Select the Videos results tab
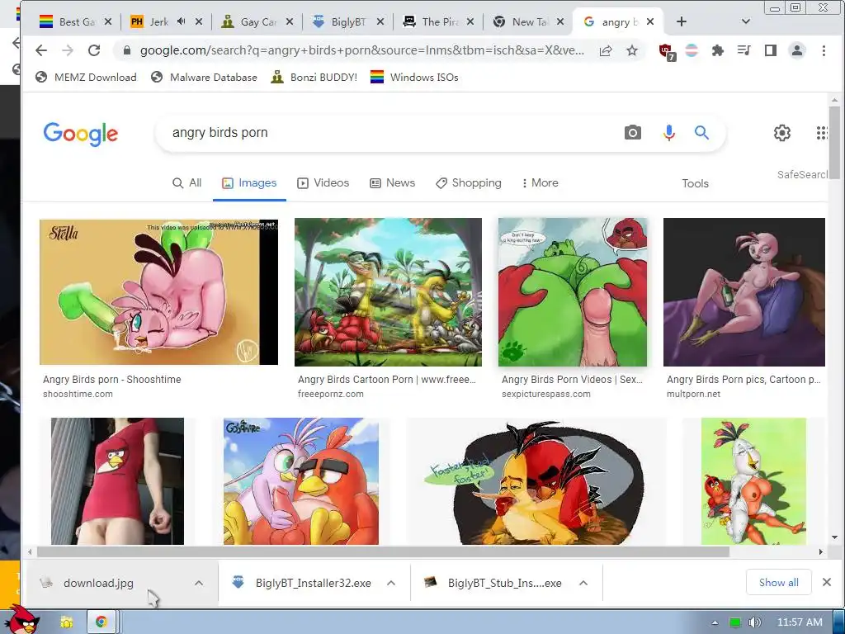The image size is (845, 634). click(323, 182)
